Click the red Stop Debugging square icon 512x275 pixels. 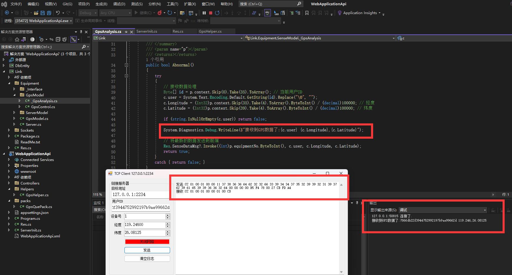point(211,13)
